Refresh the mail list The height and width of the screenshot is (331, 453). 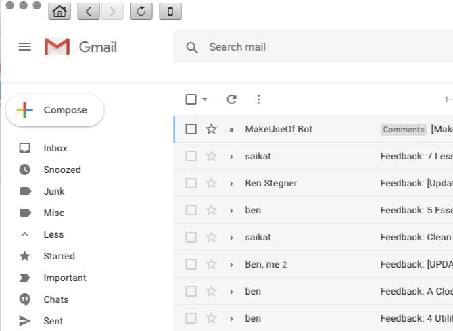pos(231,99)
